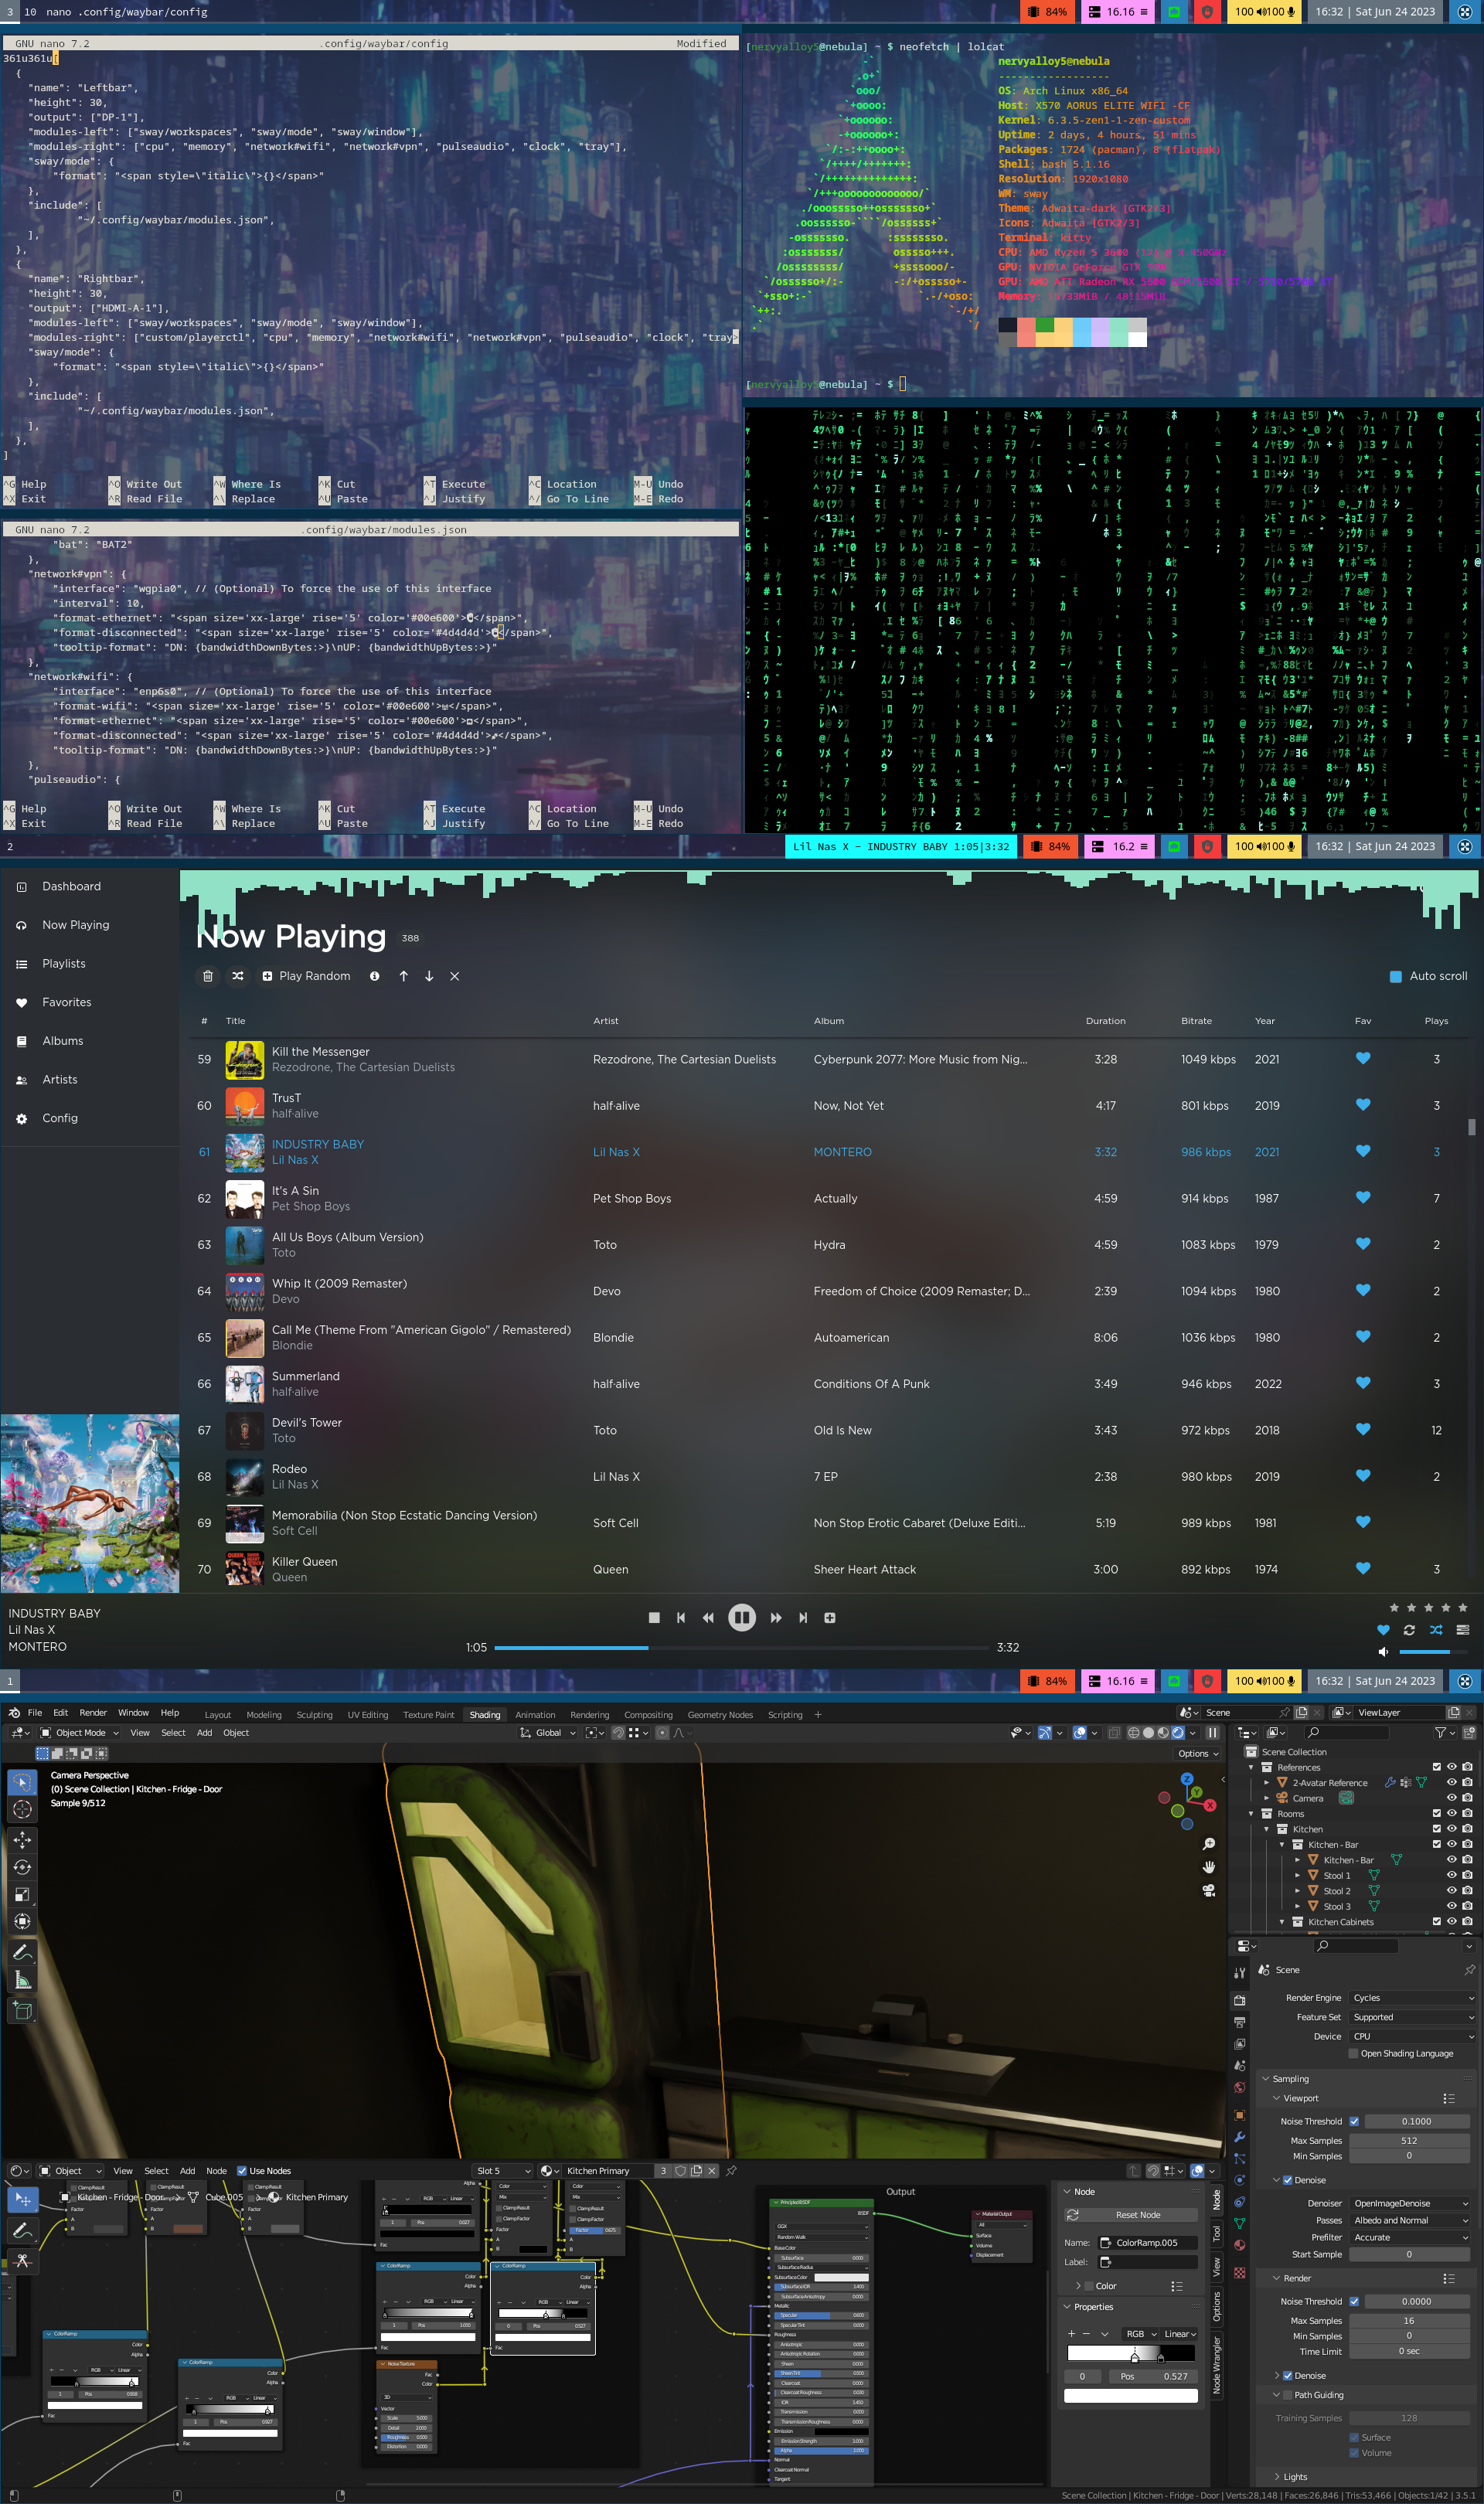Open Playlists in music player sidebar

[64, 964]
